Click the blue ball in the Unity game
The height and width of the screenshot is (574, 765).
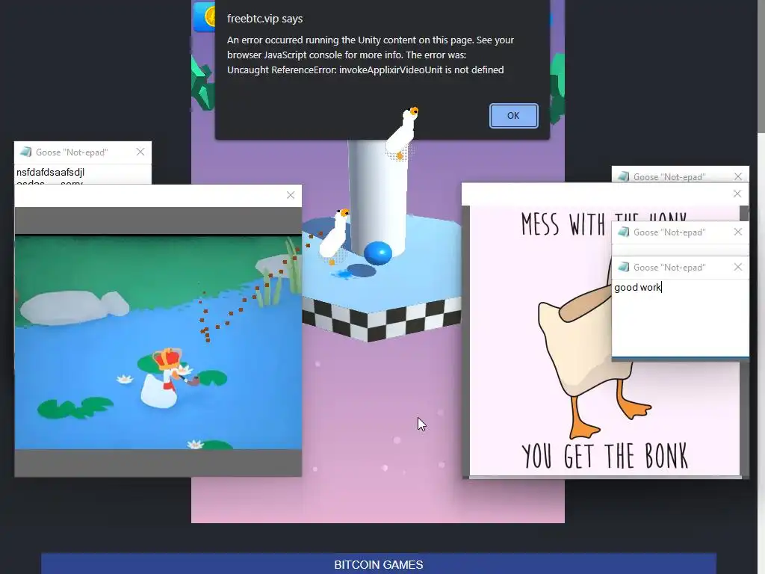(377, 253)
